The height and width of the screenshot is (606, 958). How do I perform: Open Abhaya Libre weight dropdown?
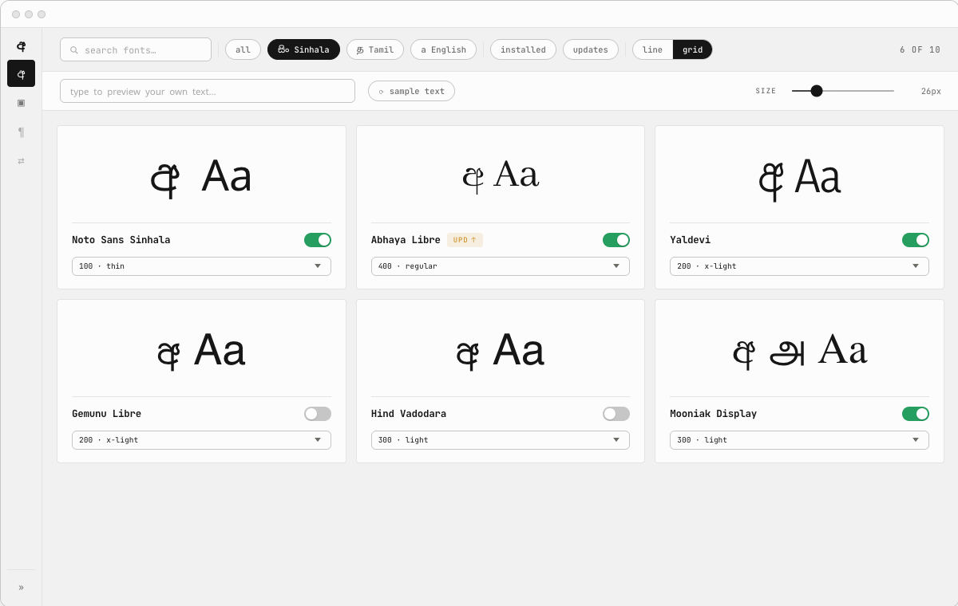(501, 266)
